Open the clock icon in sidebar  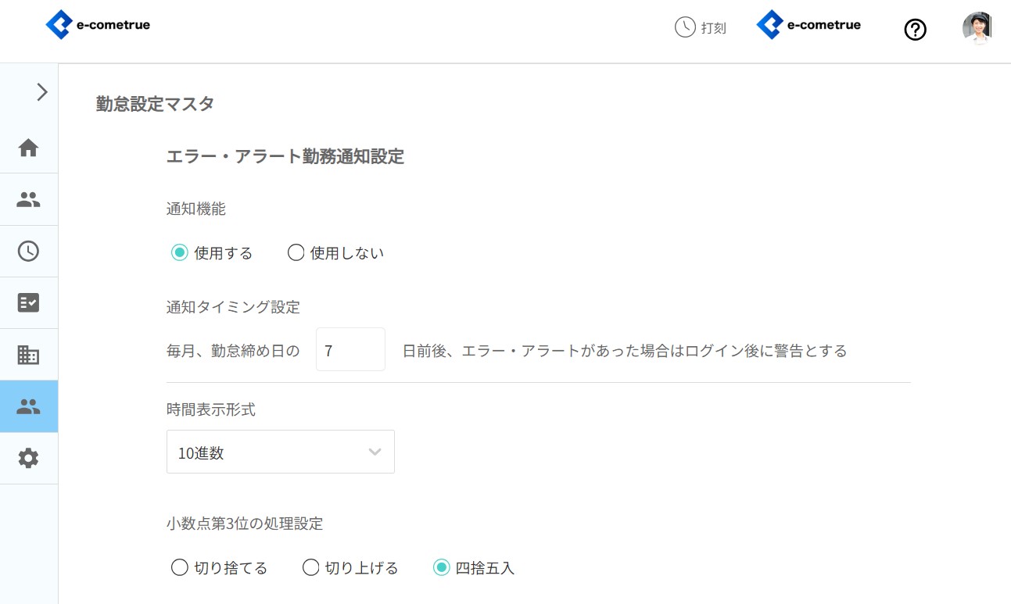[x=28, y=251]
